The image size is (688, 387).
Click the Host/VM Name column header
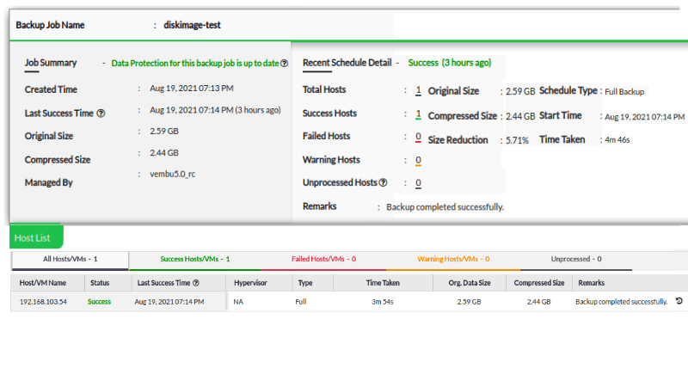(43, 283)
